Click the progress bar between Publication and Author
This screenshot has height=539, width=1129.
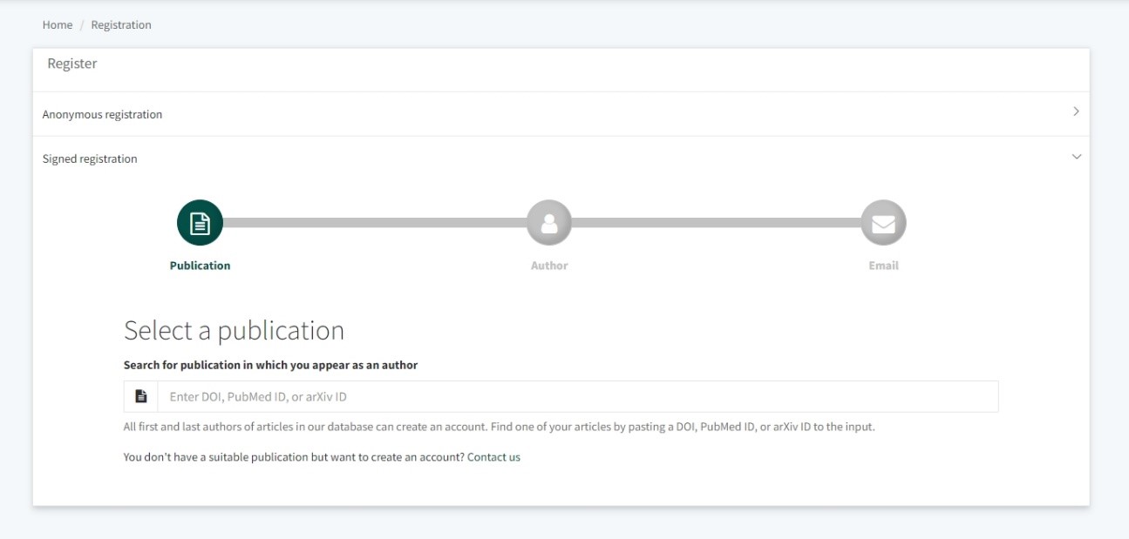[x=375, y=223]
